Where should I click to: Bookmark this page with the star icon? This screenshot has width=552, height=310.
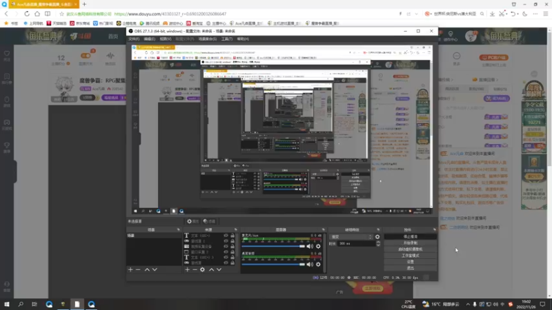click(61, 14)
